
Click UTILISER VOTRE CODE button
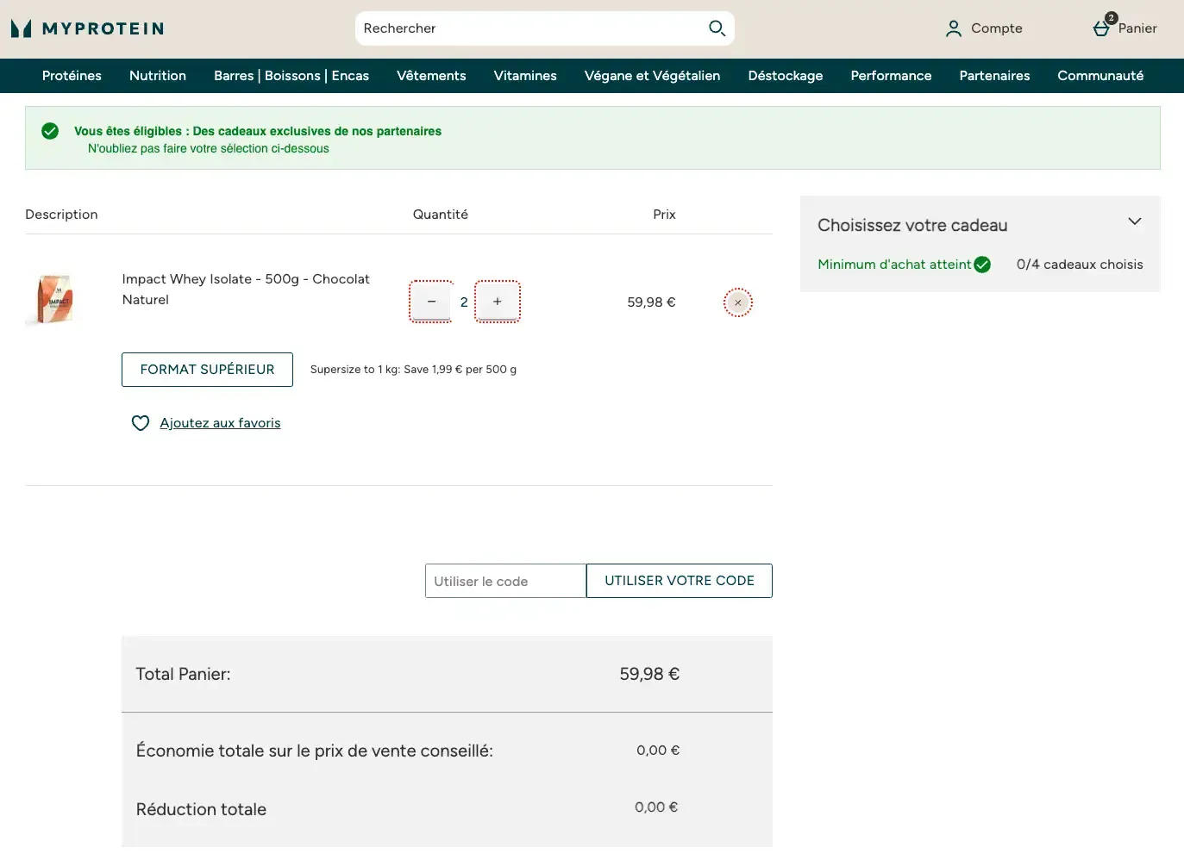pos(680,581)
